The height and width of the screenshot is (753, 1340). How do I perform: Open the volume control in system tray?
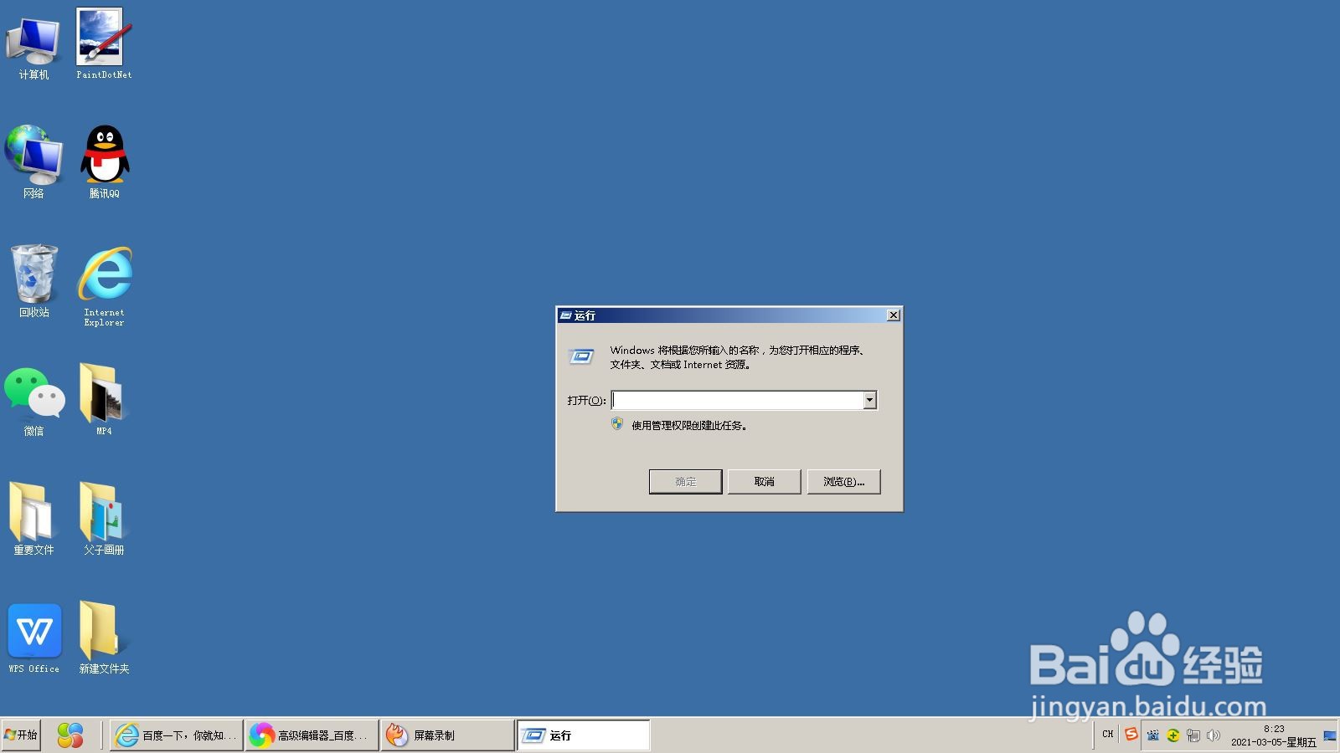(1214, 735)
